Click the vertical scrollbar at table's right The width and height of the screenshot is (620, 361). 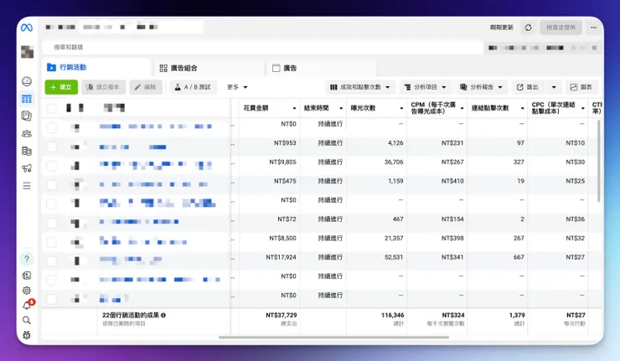599,161
